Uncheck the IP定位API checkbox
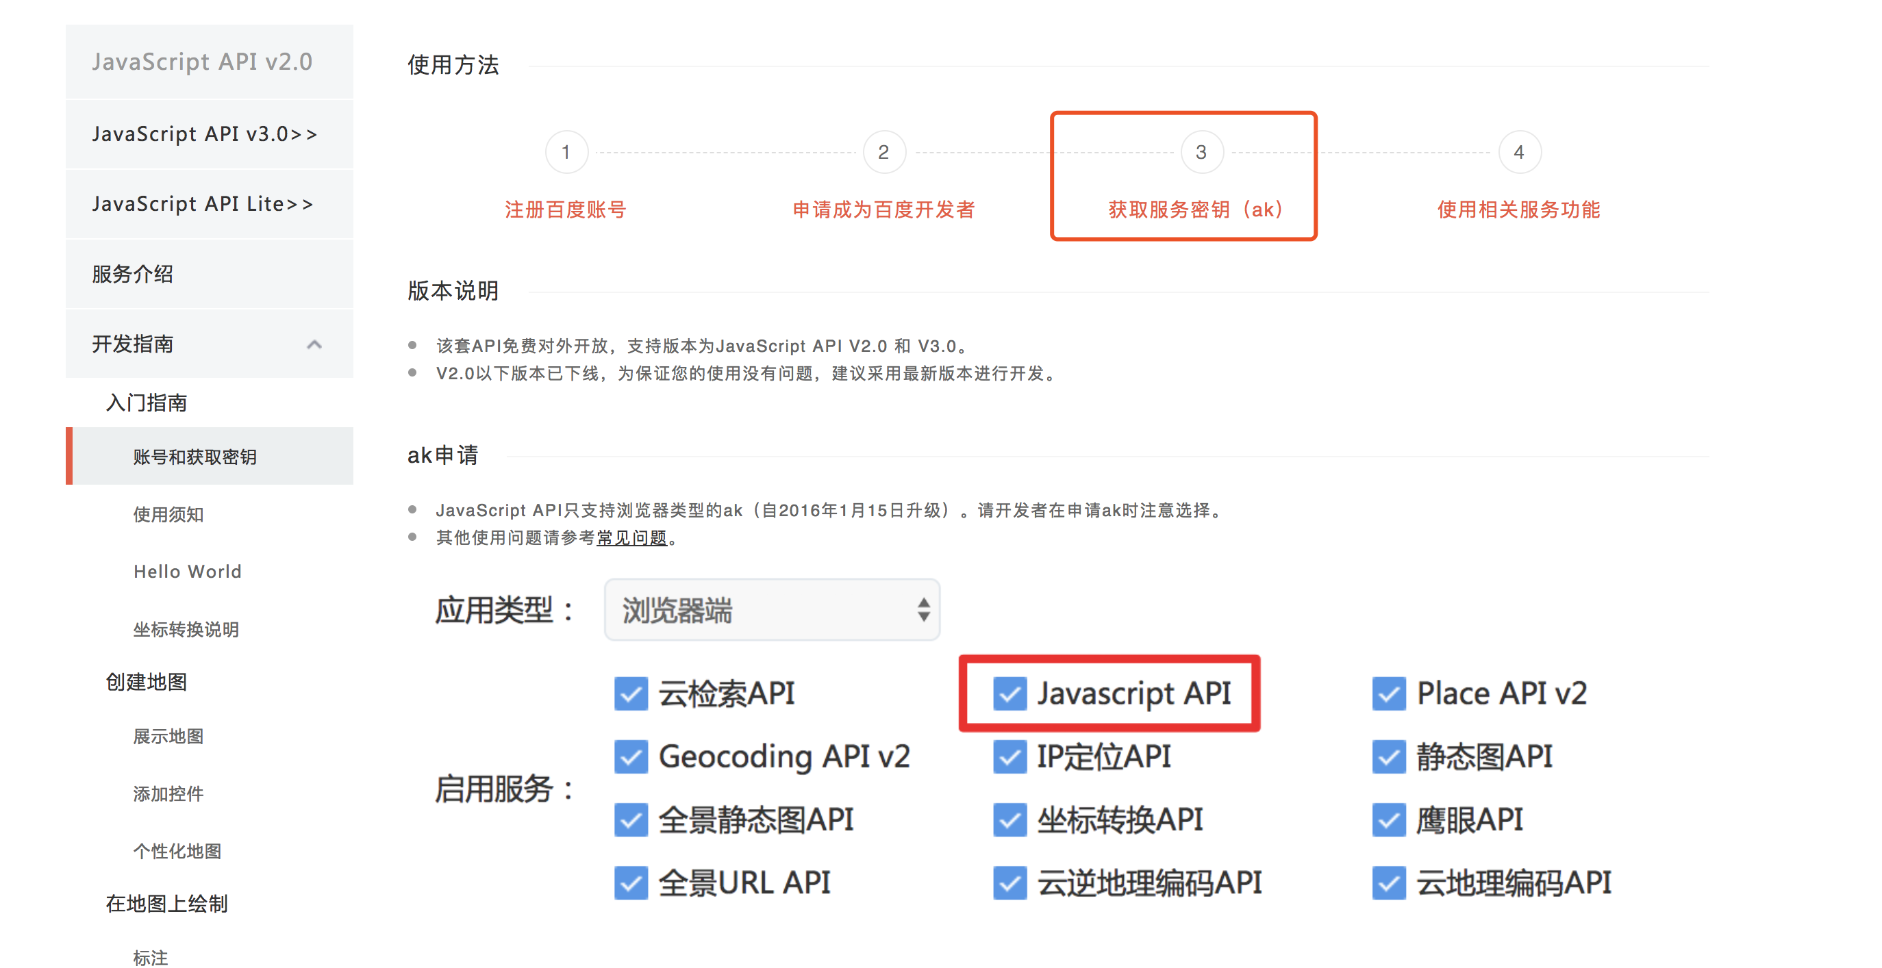1882x968 pixels. coord(1009,757)
